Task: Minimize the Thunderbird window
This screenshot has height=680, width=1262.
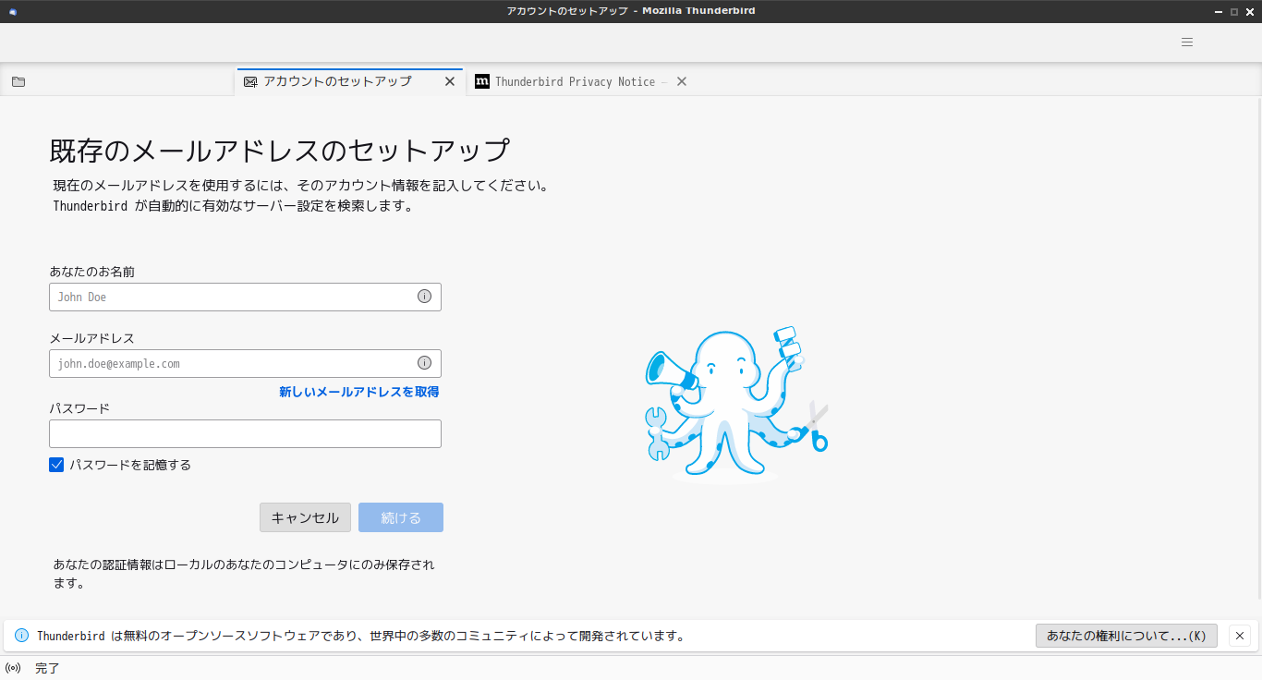Action: [1219, 11]
